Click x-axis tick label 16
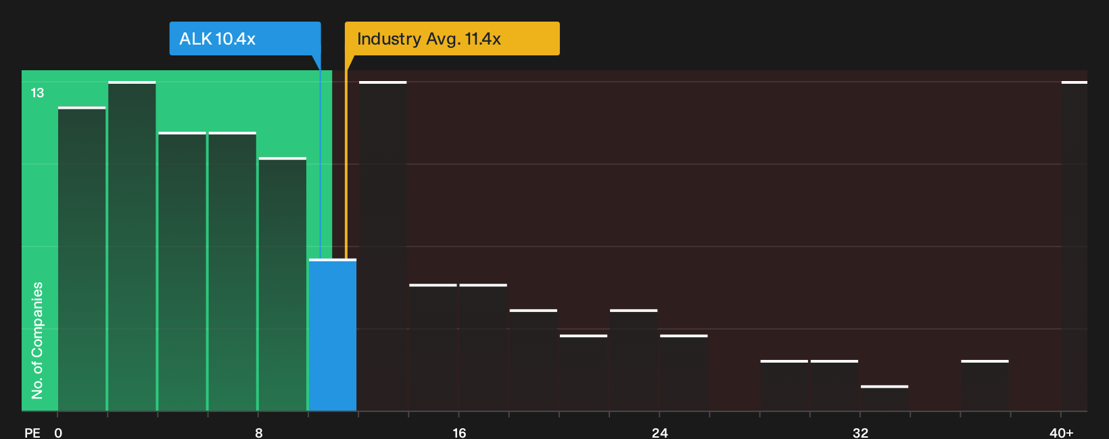The image size is (1109, 439). [459, 433]
